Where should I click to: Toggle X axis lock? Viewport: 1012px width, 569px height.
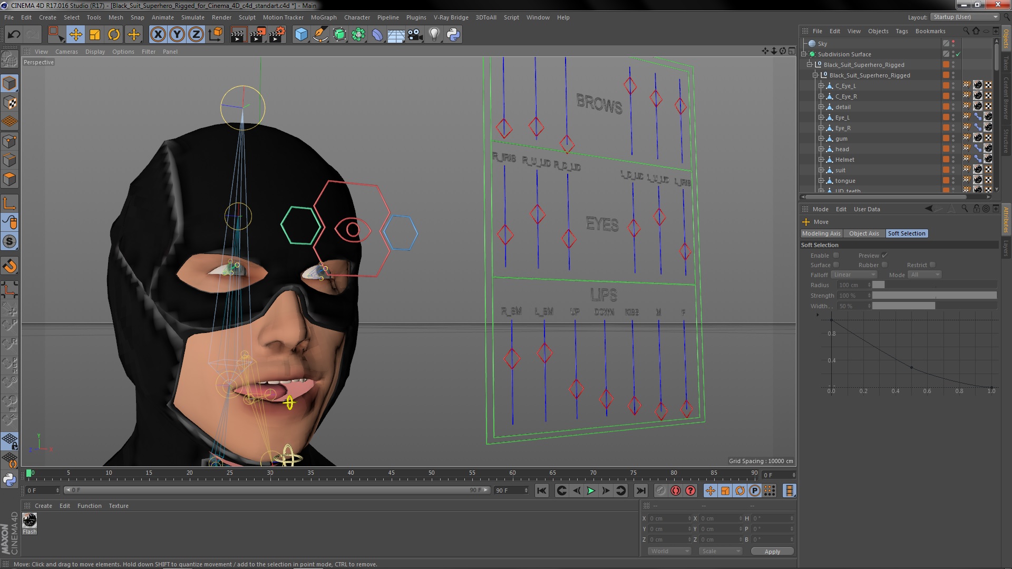click(x=158, y=35)
